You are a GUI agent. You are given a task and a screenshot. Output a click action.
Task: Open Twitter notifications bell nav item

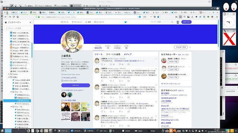tap(88, 22)
